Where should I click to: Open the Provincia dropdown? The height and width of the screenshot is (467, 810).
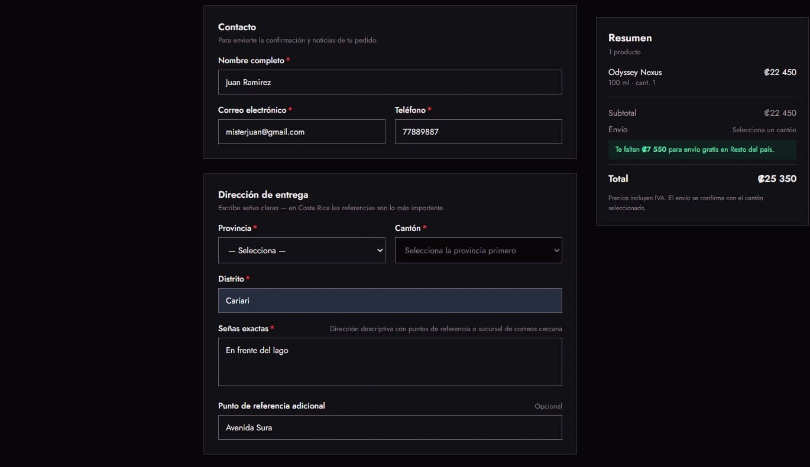tap(302, 250)
